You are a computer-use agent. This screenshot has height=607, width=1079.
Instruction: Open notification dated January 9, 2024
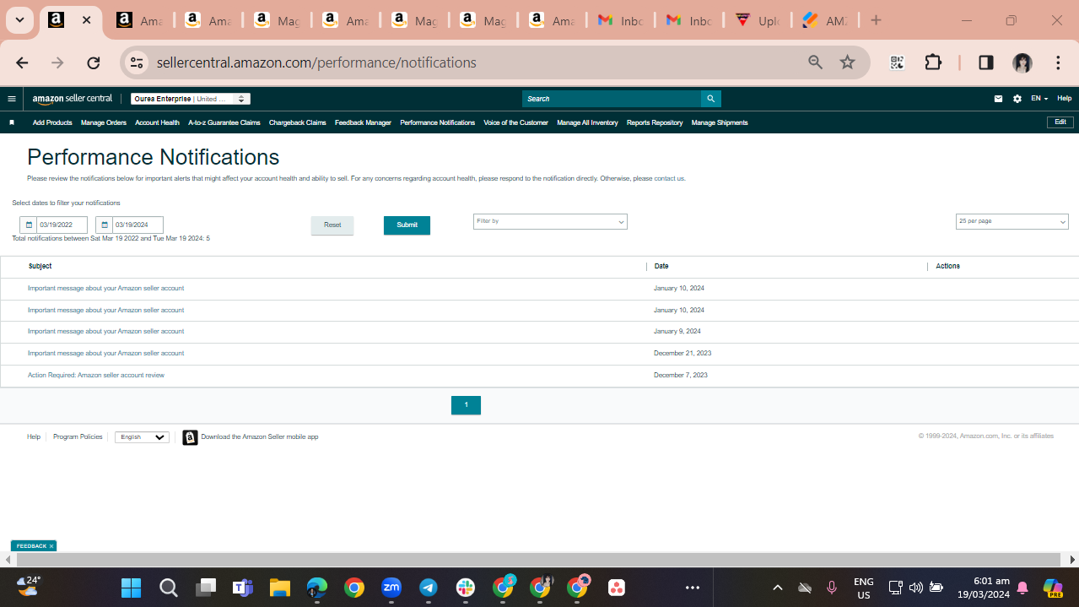click(105, 332)
